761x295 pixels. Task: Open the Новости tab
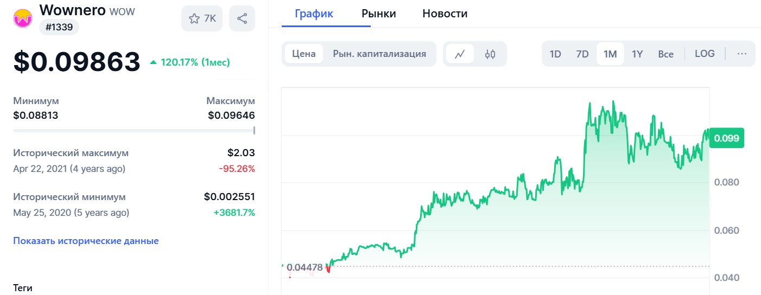point(445,14)
